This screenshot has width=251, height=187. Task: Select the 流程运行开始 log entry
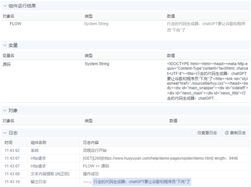pyautogui.click(x=95, y=151)
